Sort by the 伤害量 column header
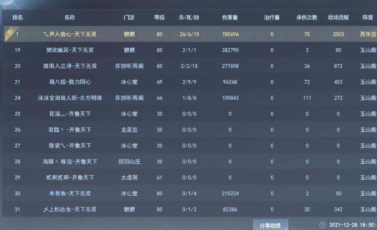 tap(230, 18)
